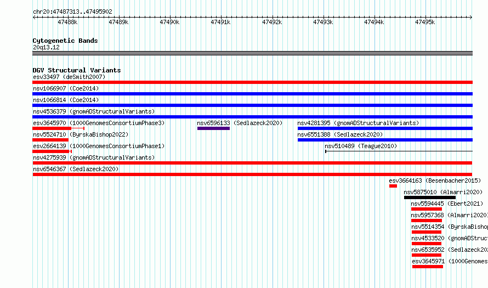
Task: Click the right arrowhead of the ruler
Action: 471,18
